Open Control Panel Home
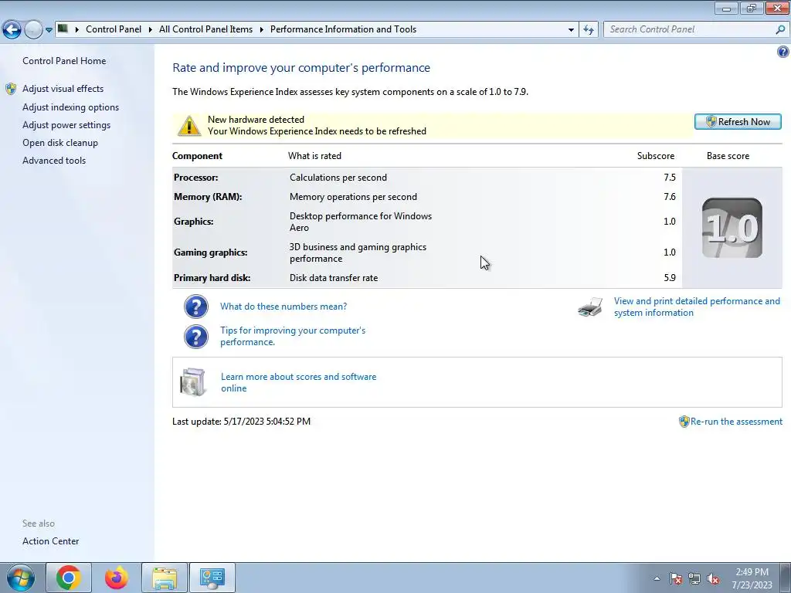Screen dimensions: 791x593 (x=64, y=61)
